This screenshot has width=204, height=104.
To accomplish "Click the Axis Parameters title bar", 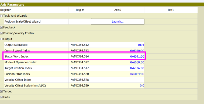I will [102, 5].
